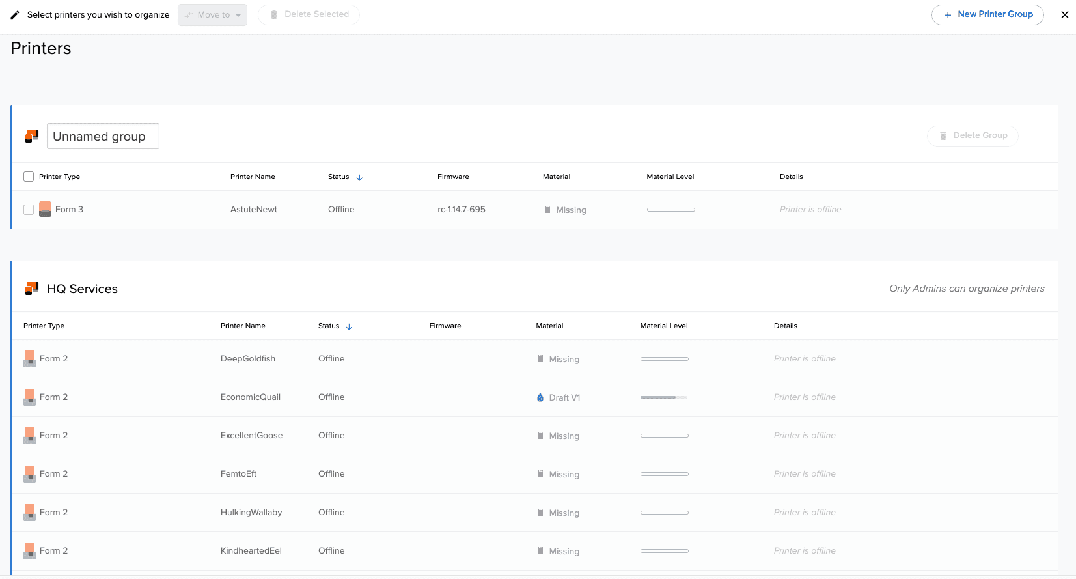Click FemtoEft missing cartridge icon
Image resolution: width=1076 pixels, height=579 pixels.
point(540,474)
